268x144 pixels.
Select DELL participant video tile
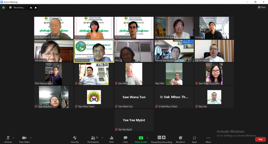(134, 51)
